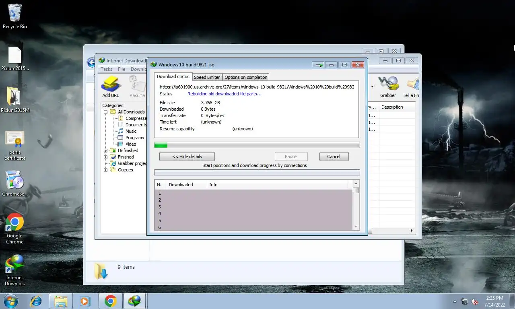Click the Google Chrome desktop shortcut

point(15,228)
